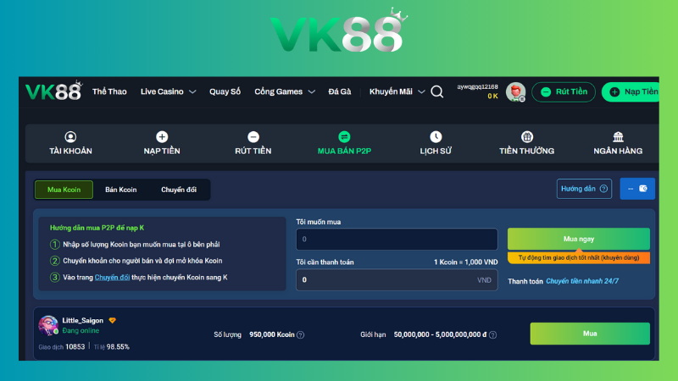Image resolution: width=678 pixels, height=381 pixels.
Task: Click Chuyển tiền nhanh 24/7 link
Action: (x=582, y=281)
